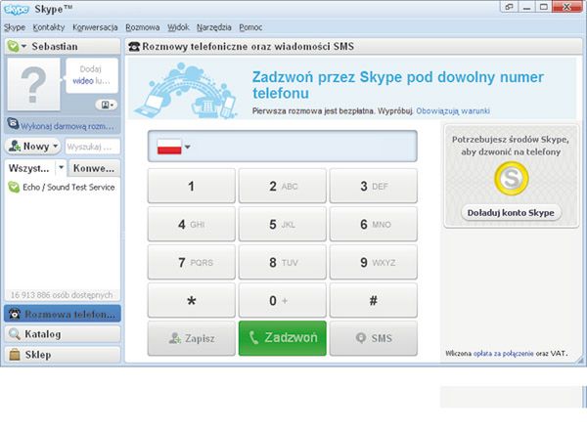Open the Sklep shop
The image size is (587, 430).
point(63,355)
